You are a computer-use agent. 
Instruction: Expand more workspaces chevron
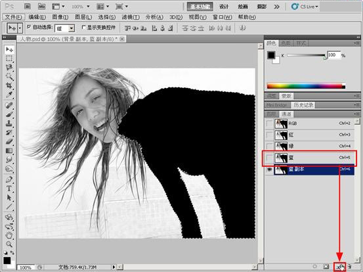(276, 7)
